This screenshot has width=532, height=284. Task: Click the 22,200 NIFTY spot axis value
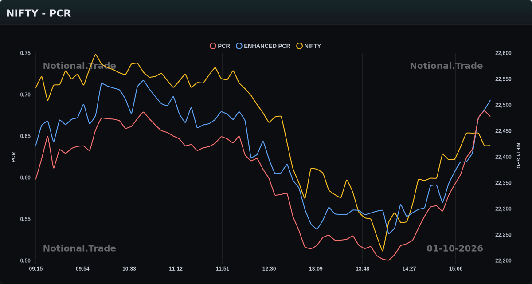(x=503, y=261)
